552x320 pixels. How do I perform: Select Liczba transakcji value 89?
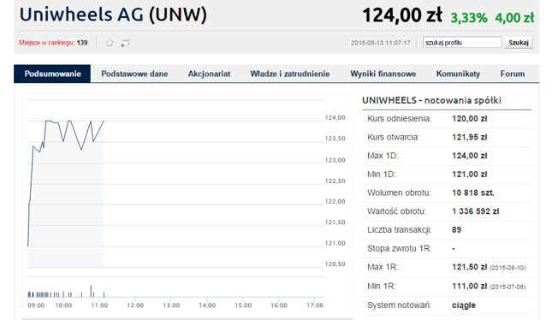tap(457, 230)
